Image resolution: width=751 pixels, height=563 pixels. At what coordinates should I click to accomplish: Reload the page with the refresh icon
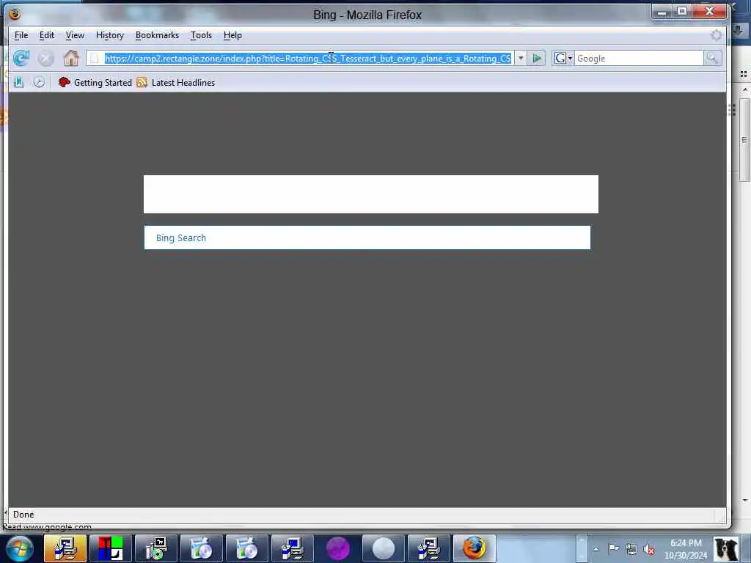(21, 59)
